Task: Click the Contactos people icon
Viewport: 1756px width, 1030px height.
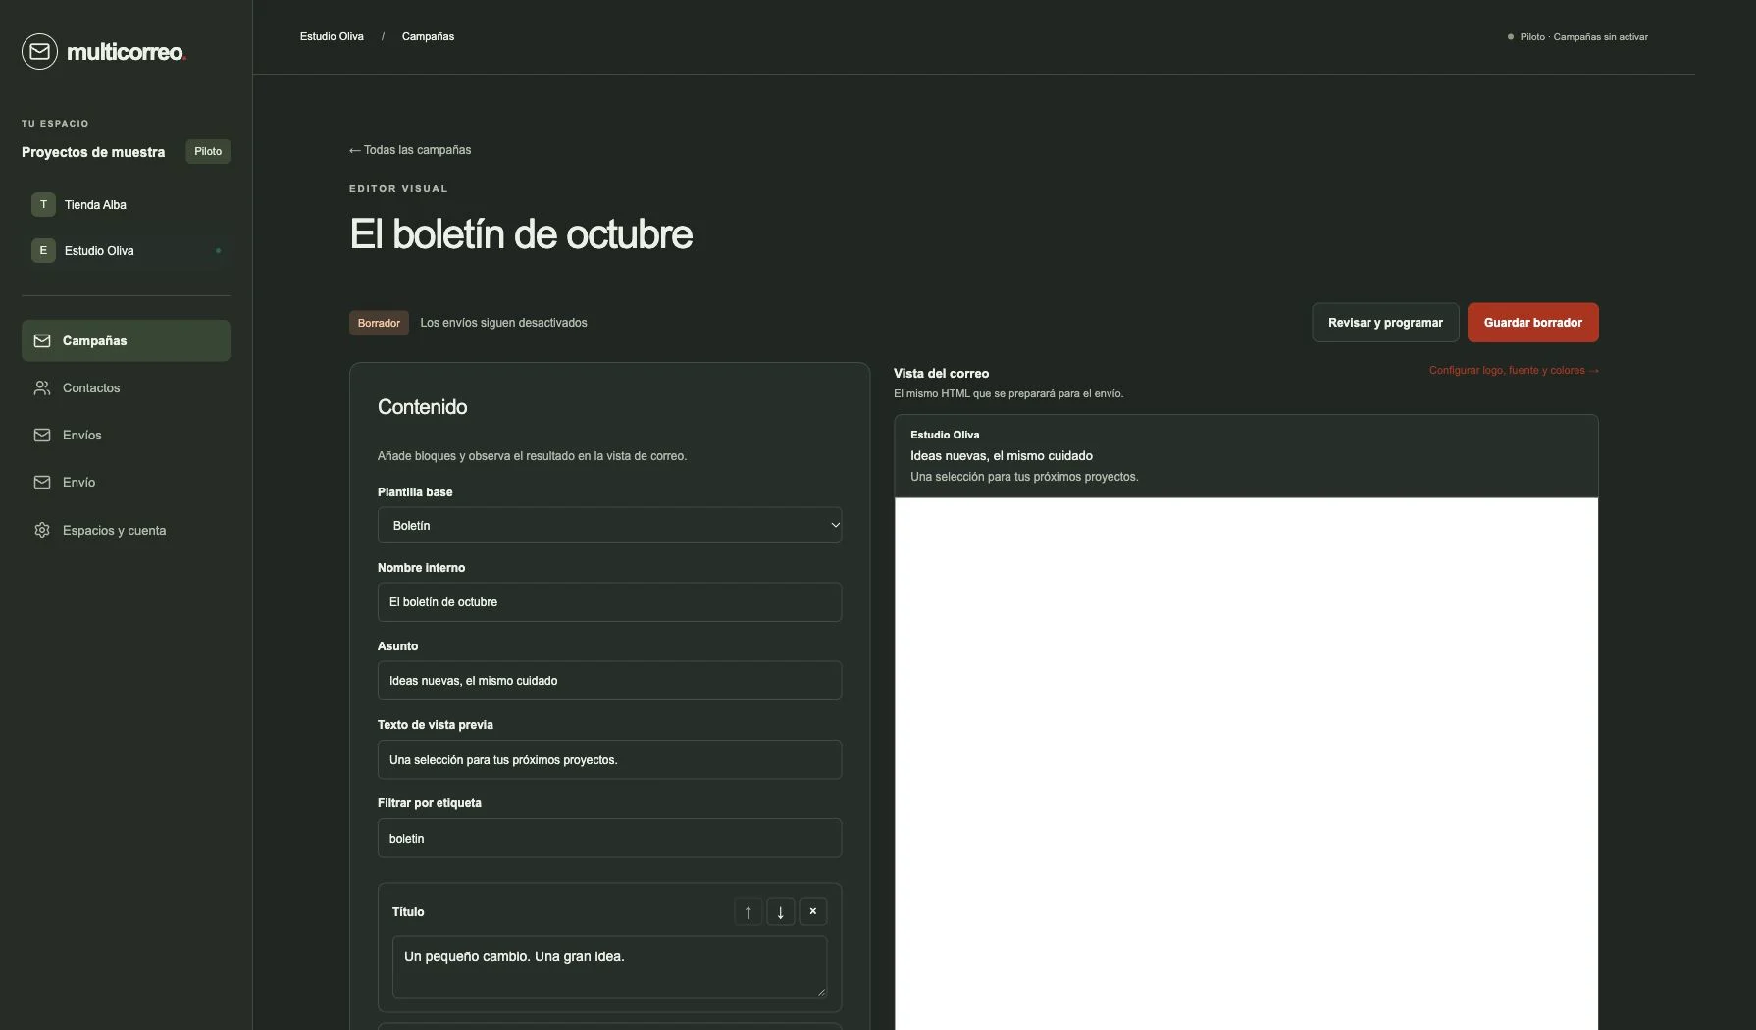Action: tap(42, 387)
